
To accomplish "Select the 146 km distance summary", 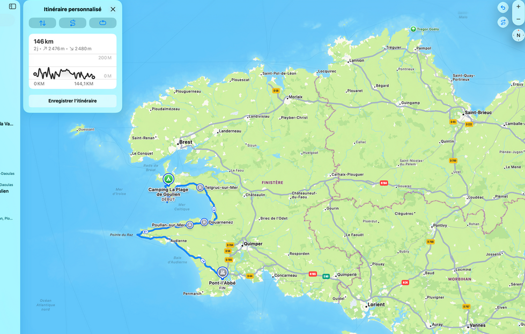I will coord(43,41).
